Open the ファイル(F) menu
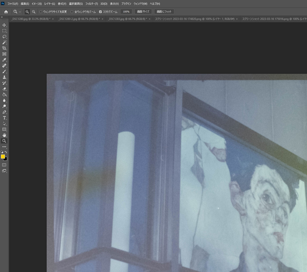This screenshot has height=272, width=307. click(13, 4)
